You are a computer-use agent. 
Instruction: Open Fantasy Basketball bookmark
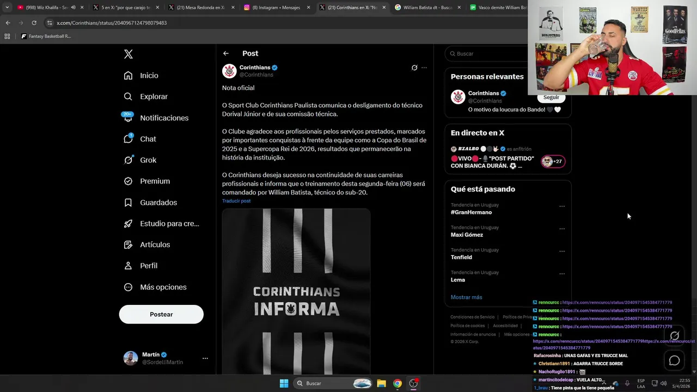(x=46, y=36)
